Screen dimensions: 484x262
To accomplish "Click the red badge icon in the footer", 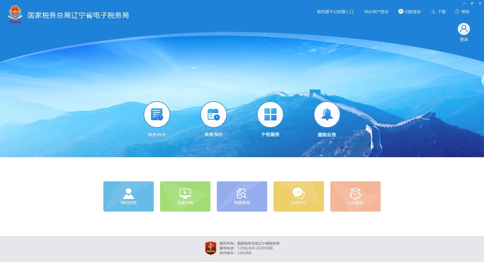I will pos(211,248).
